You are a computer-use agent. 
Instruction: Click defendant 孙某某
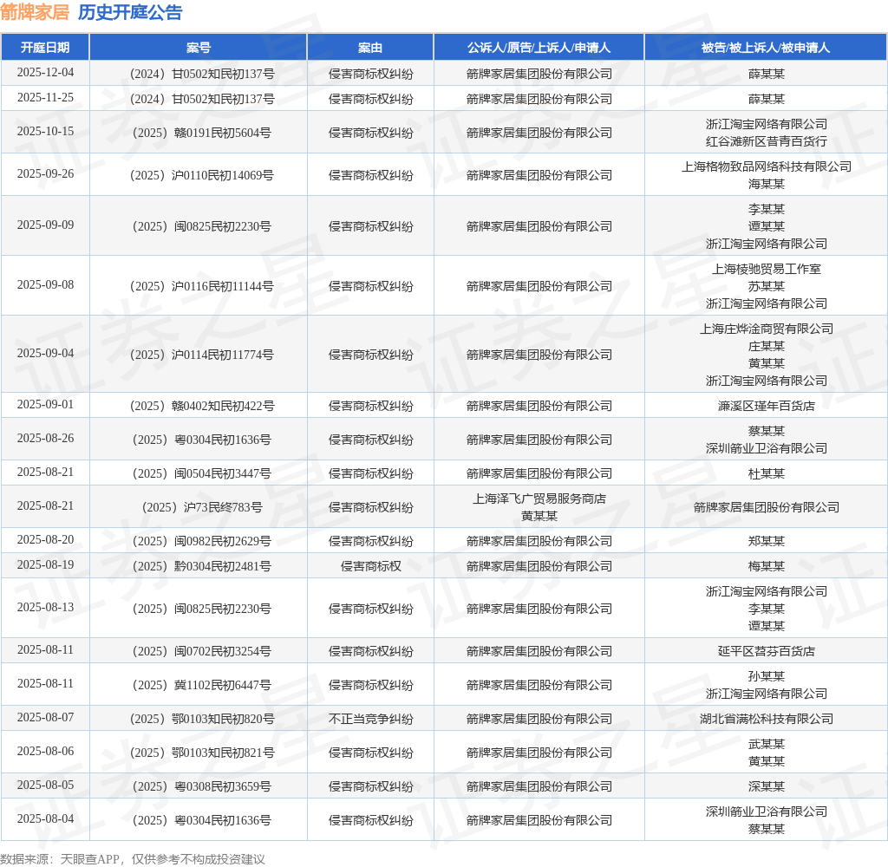pyautogui.click(x=766, y=677)
